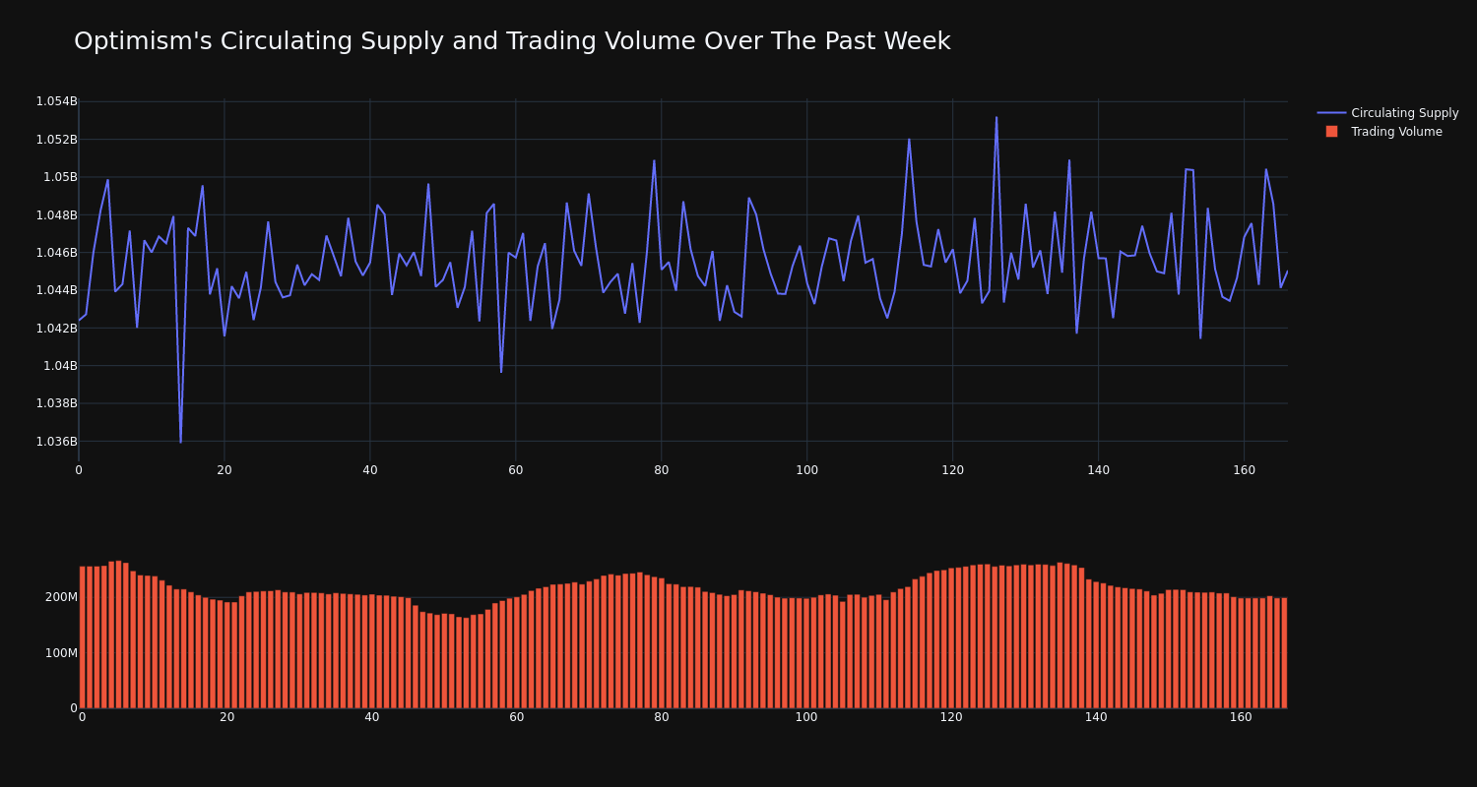Click the 100 tick on supply x-axis
The height and width of the screenshot is (787, 1477).
[x=807, y=470]
